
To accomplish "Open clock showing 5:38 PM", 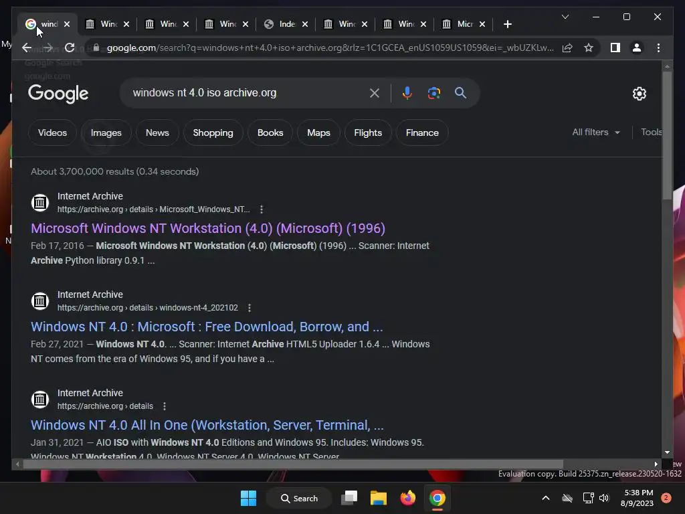I will coord(637,498).
